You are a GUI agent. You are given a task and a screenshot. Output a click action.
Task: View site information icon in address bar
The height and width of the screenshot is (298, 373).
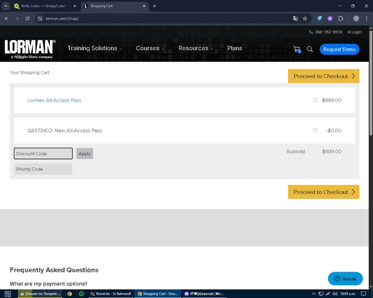coord(40,19)
